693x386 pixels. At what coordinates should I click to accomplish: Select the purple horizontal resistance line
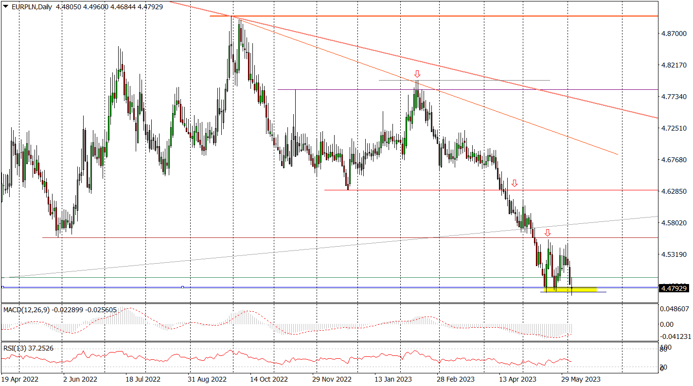467,89
